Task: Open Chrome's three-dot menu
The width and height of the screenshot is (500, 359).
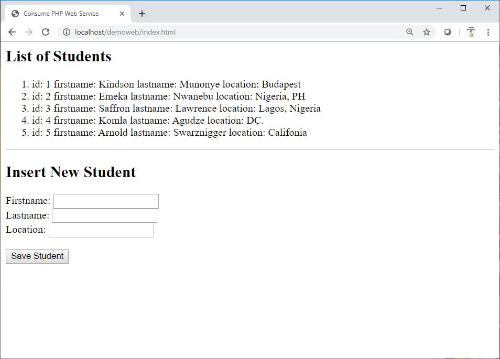Action: click(488, 32)
